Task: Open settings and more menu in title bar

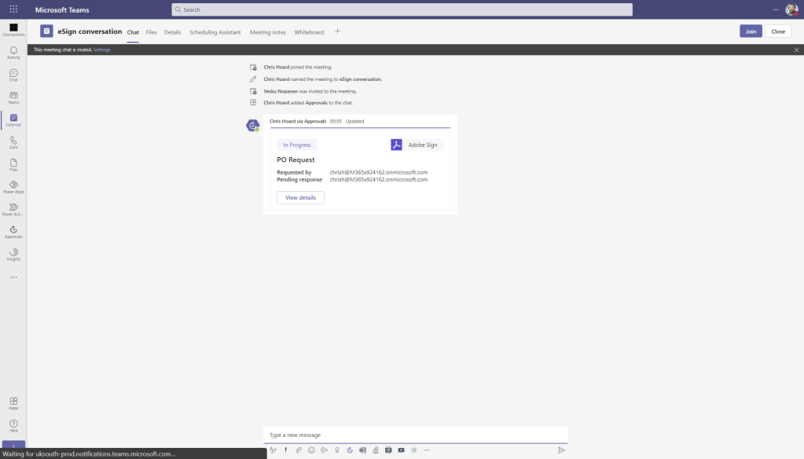Action: tap(776, 9)
